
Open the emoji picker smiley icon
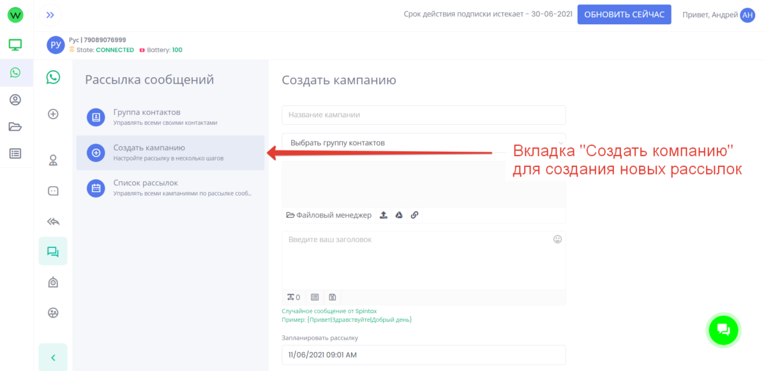click(557, 240)
